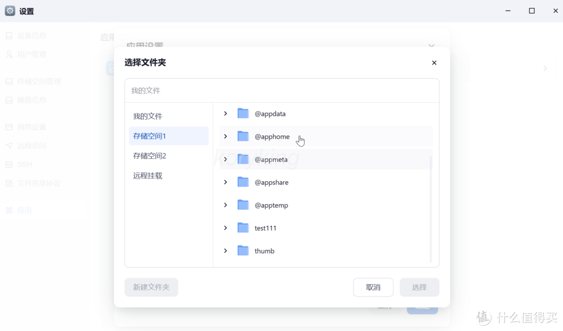Click 新建文件夹 to create folder
The image size is (563, 331).
[x=151, y=287]
